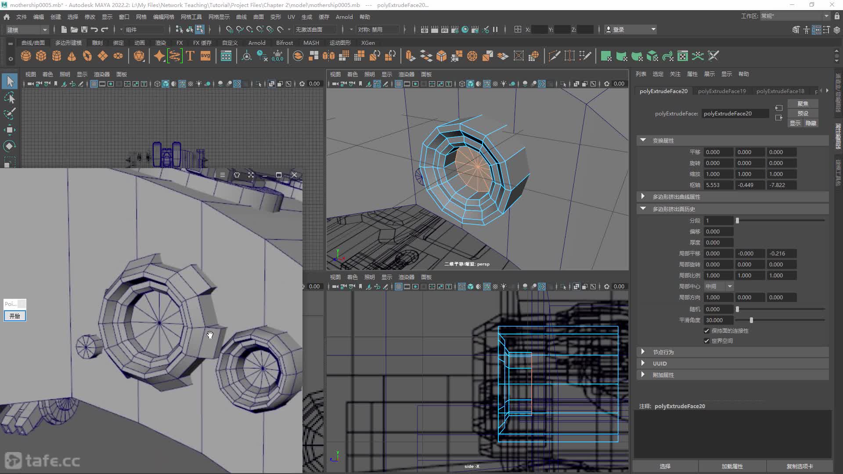Open the UV menu
843x474 pixels.
pyautogui.click(x=291, y=17)
